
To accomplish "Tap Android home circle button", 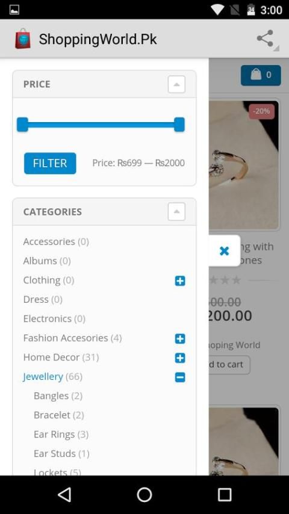I will (144, 495).
